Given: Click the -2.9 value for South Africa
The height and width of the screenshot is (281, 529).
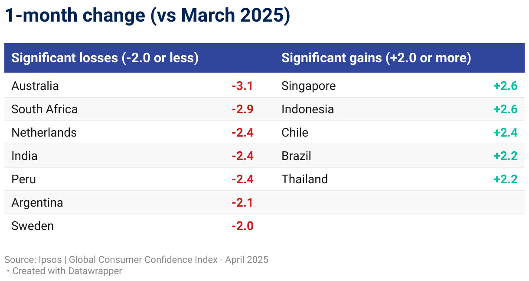Looking at the screenshot, I should [x=242, y=109].
